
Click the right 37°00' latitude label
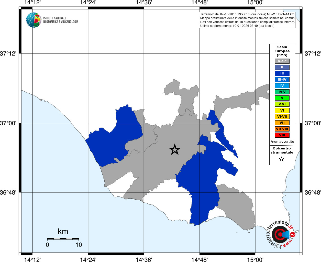pos(313,123)
